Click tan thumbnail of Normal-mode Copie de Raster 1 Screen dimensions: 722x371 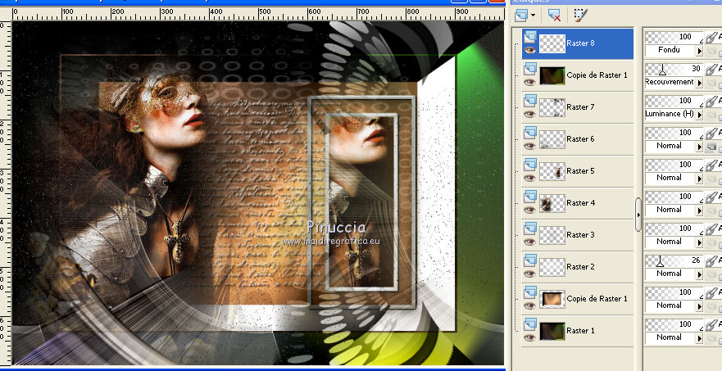click(552, 299)
